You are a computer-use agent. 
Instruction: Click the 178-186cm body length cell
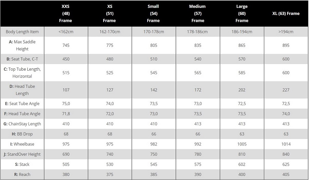(x=198, y=32)
